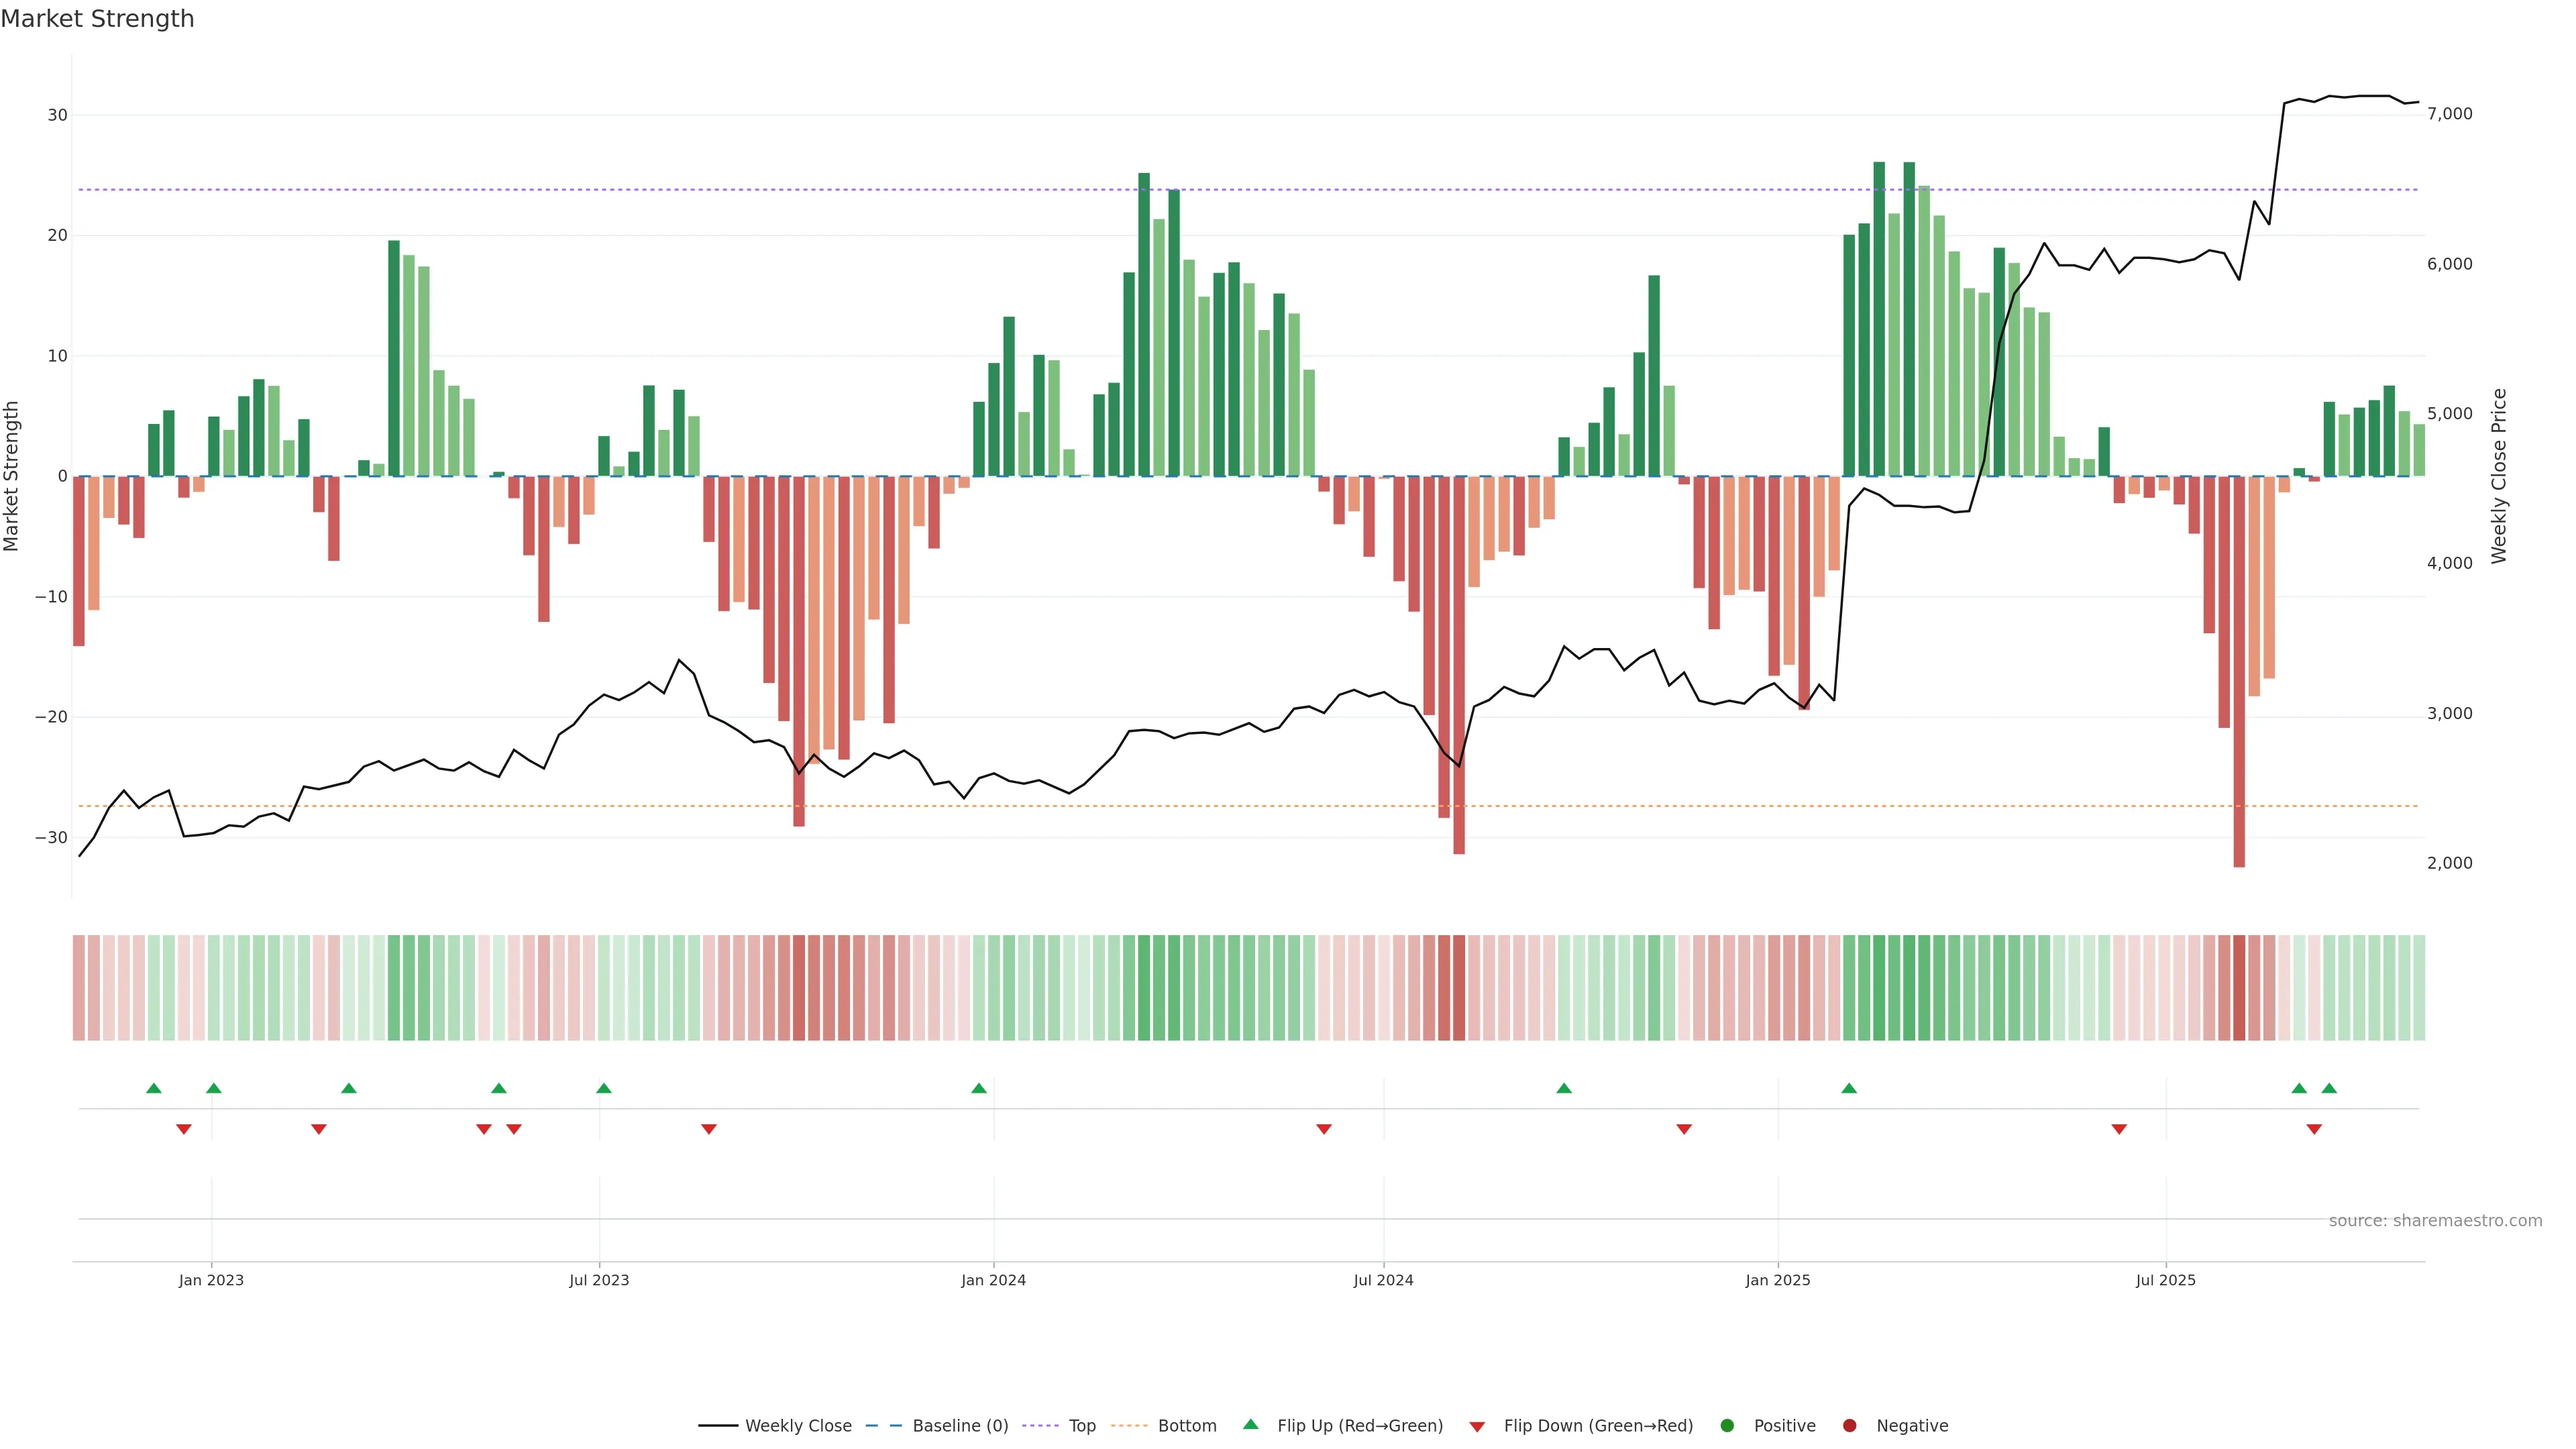Click the Jan 2024 x-axis label

point(993,1280)
